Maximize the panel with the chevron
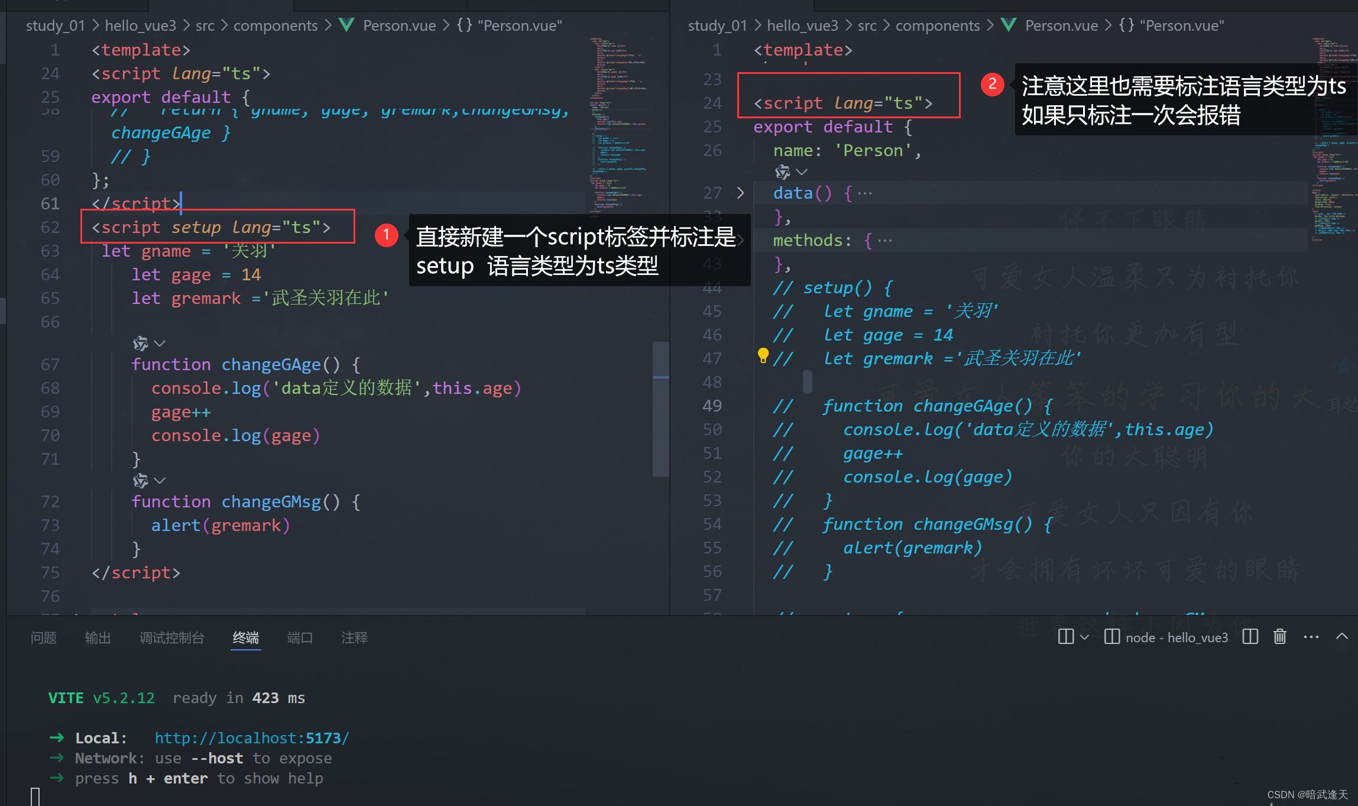 click(1342, 636)
